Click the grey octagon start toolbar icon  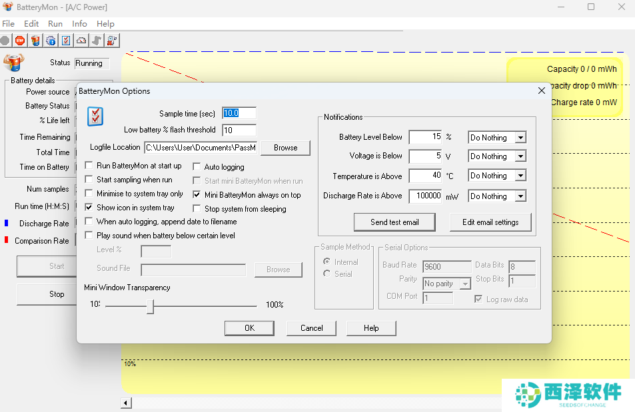(x=5, y=41)
